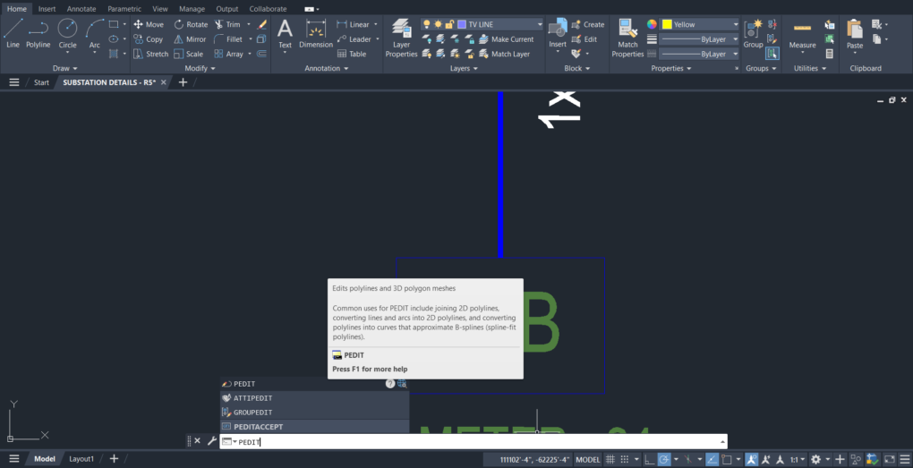Open the Yellow object color dropdown
The height and width of the screenshot is (468, 913).
(736, 24)
